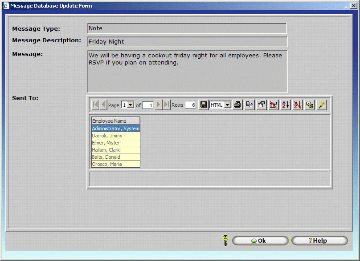Click the crossed-out sort removal icon

pos(297,105)
